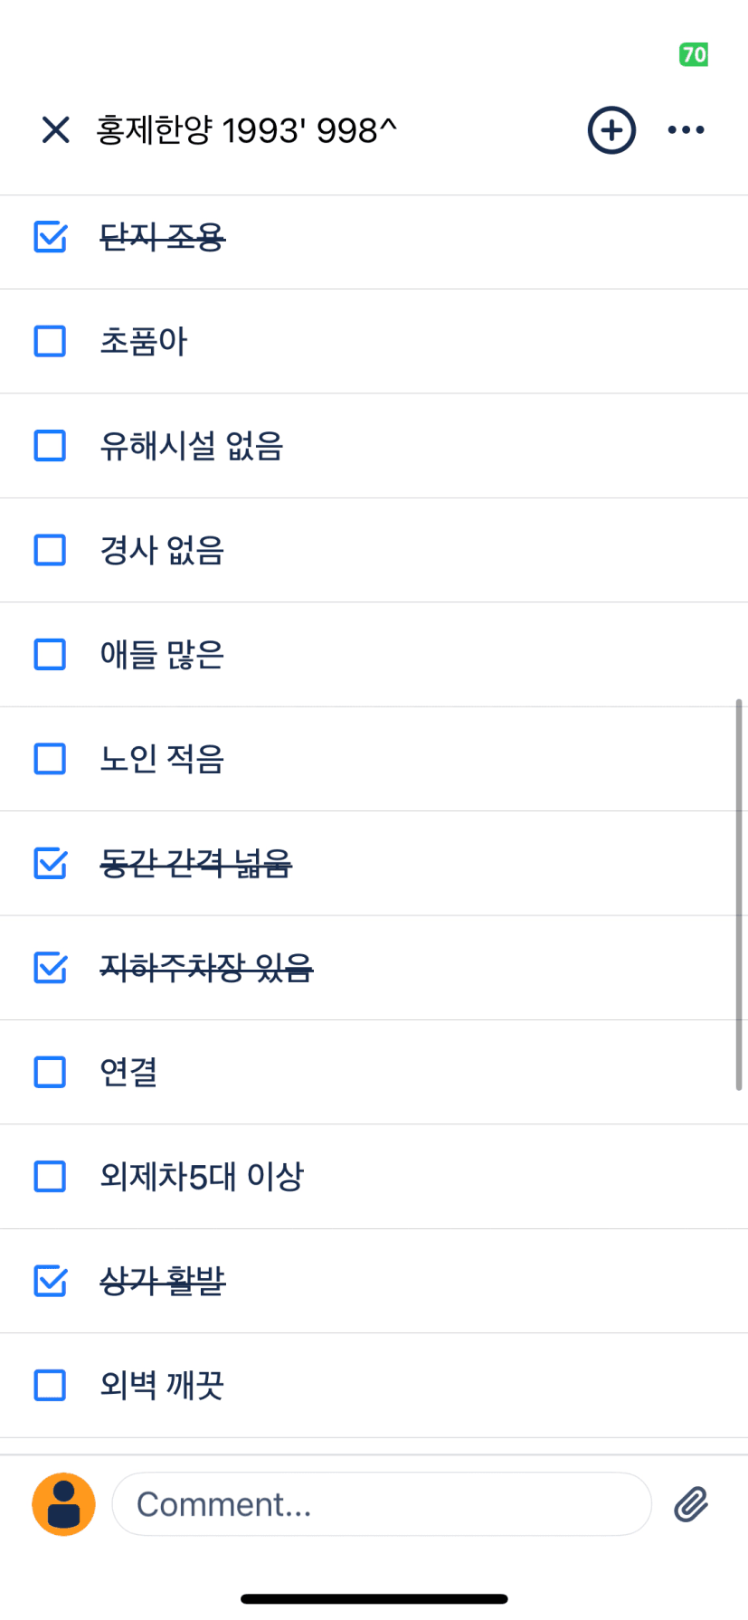This screenshot has width=748, height=1620.
Task: Mark 노인 적음 as done
Action: (x=50, y=759)
